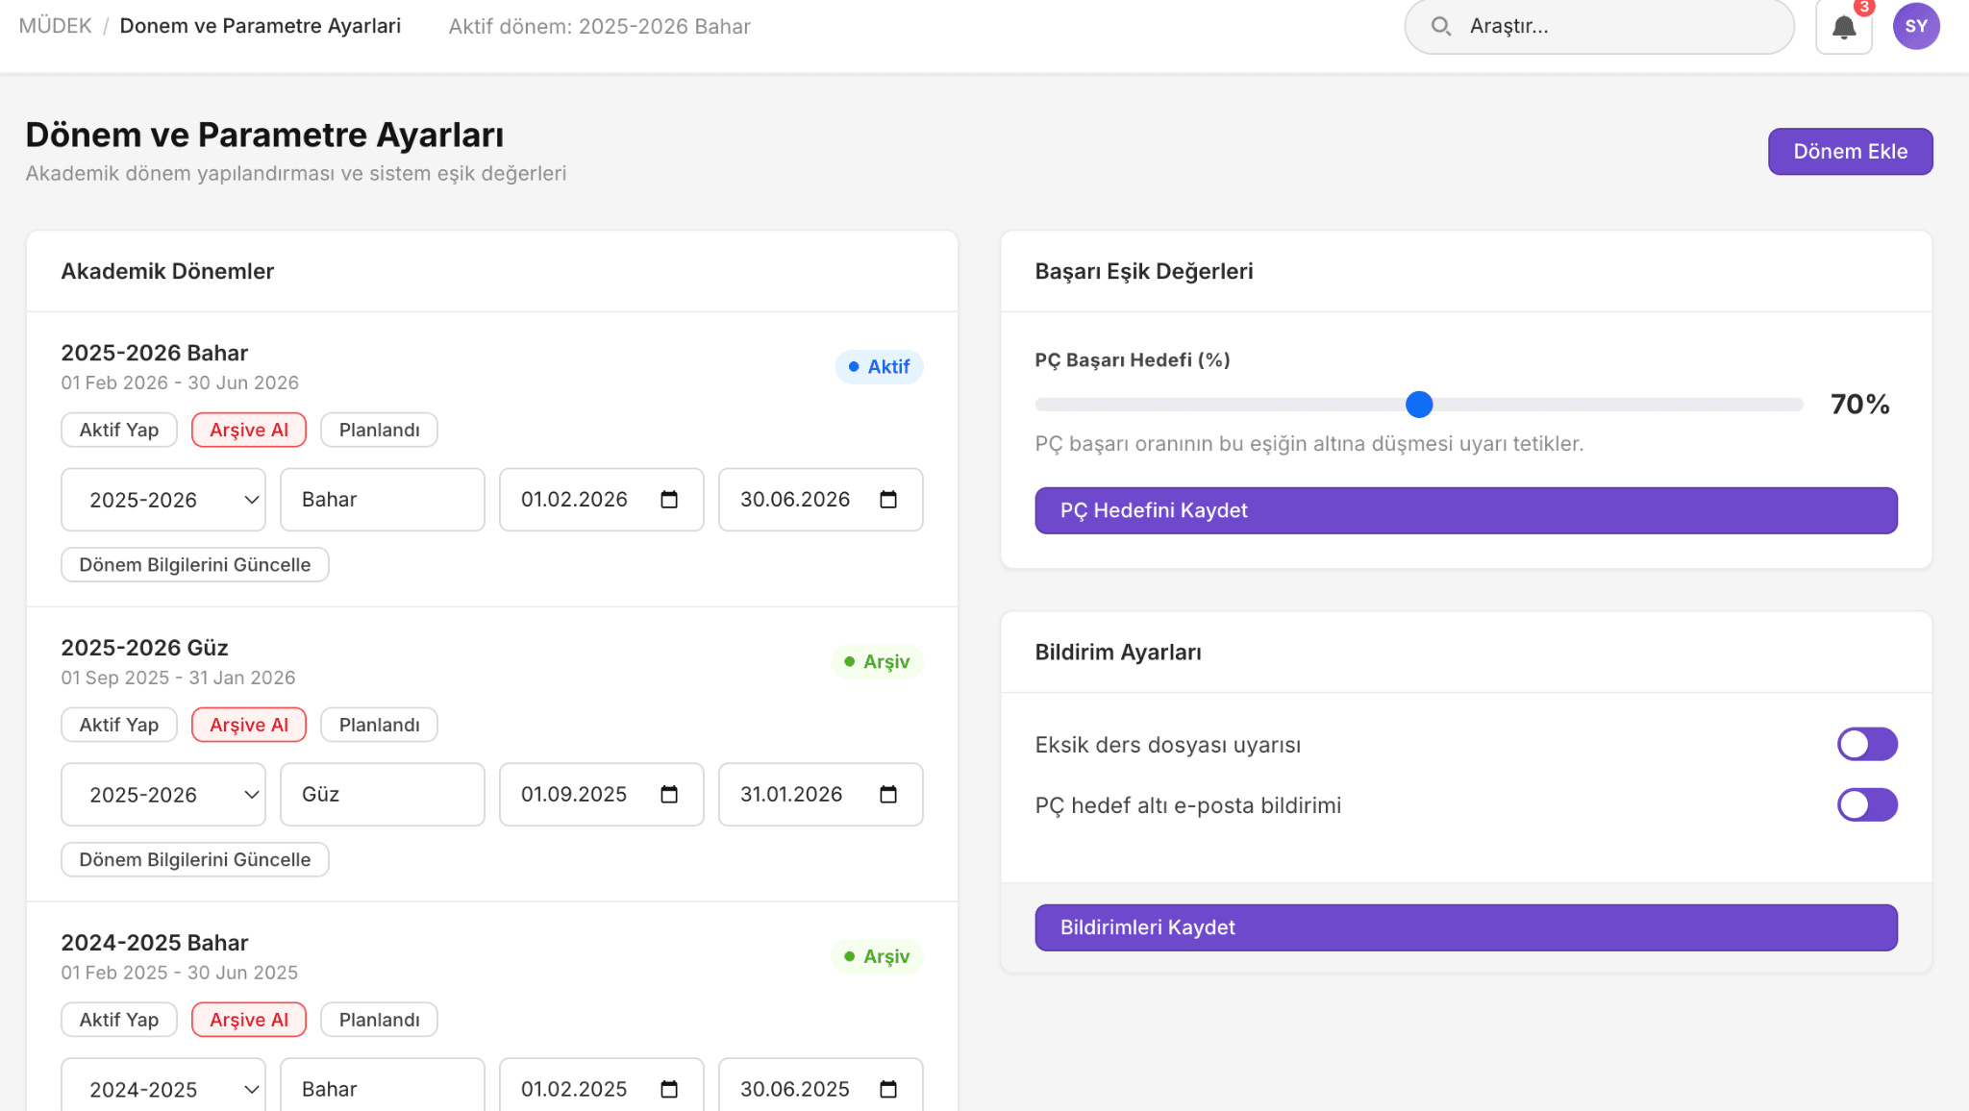Open the notifications bell

tap(1843, 27)
